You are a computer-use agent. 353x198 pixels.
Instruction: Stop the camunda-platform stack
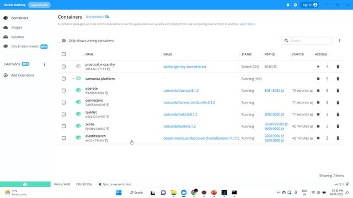(x=318, y=79)
